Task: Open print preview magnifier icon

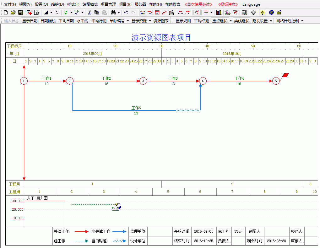Action: pyautogui.click(x=37, y=13)
